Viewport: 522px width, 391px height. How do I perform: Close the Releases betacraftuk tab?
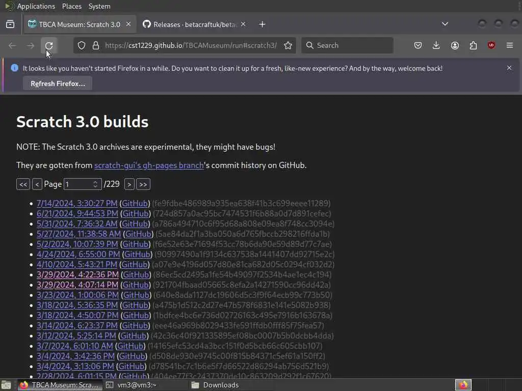[243, 24]
